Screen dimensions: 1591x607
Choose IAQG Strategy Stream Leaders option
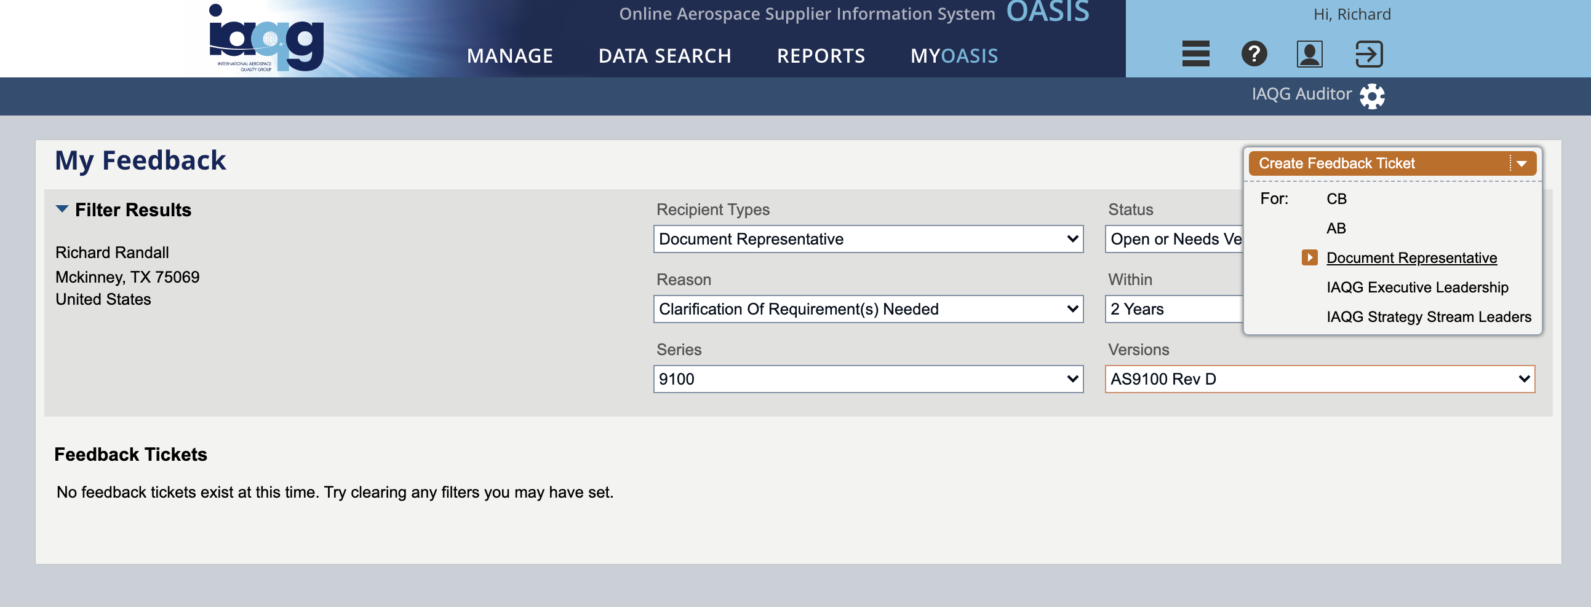pos(1429,317)
